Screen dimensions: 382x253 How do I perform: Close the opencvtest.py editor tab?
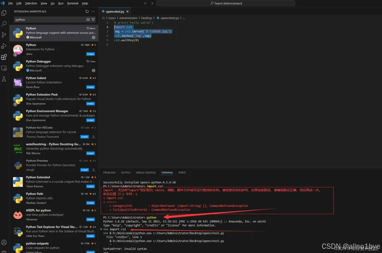click(127, 12)
